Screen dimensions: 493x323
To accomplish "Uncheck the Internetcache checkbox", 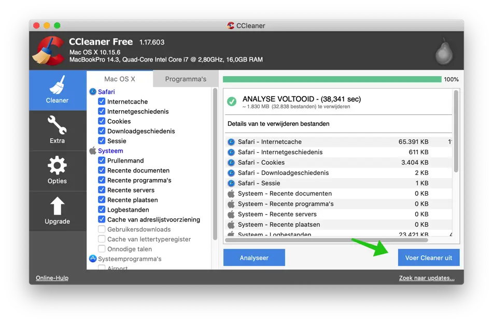I will click(102, 101).
